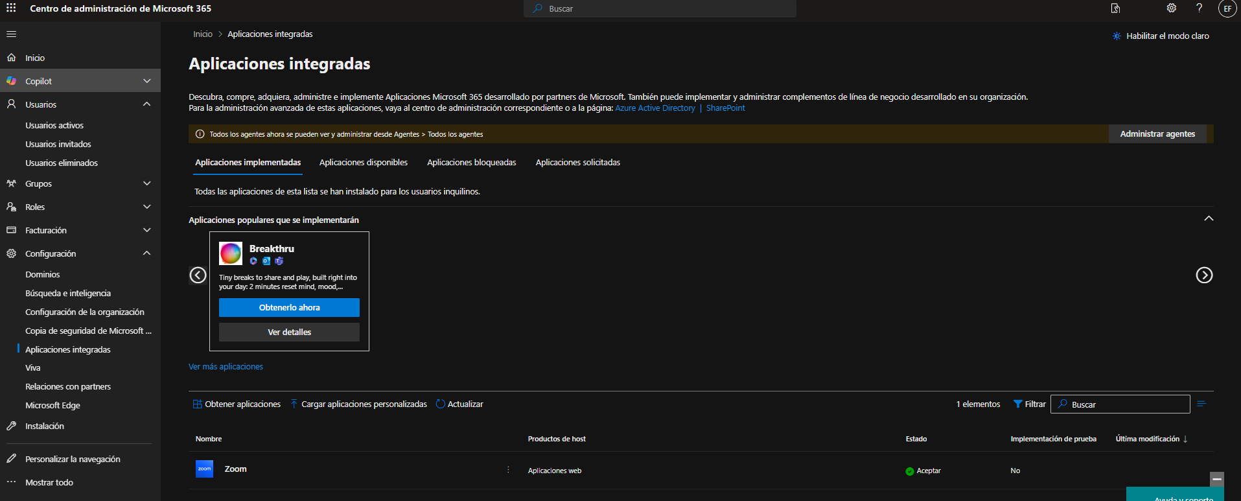Open the mobile app icon in the header
The height and width of the screenshot is (501, 1241).
click(x=1115, y=8)
